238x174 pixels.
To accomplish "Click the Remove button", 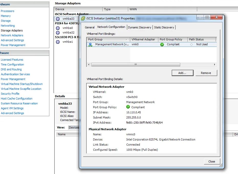I will (206, 73).
